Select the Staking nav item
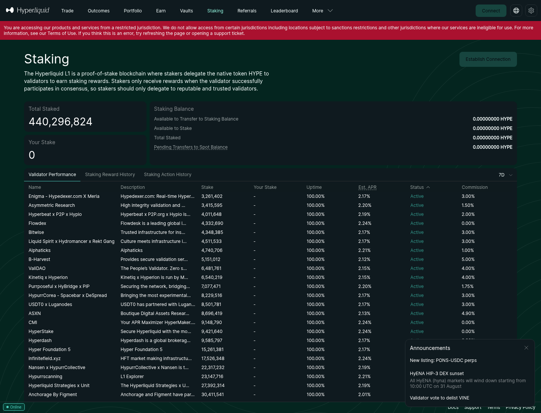The height and width of the screenshot is (413, 541). point(215,11)
